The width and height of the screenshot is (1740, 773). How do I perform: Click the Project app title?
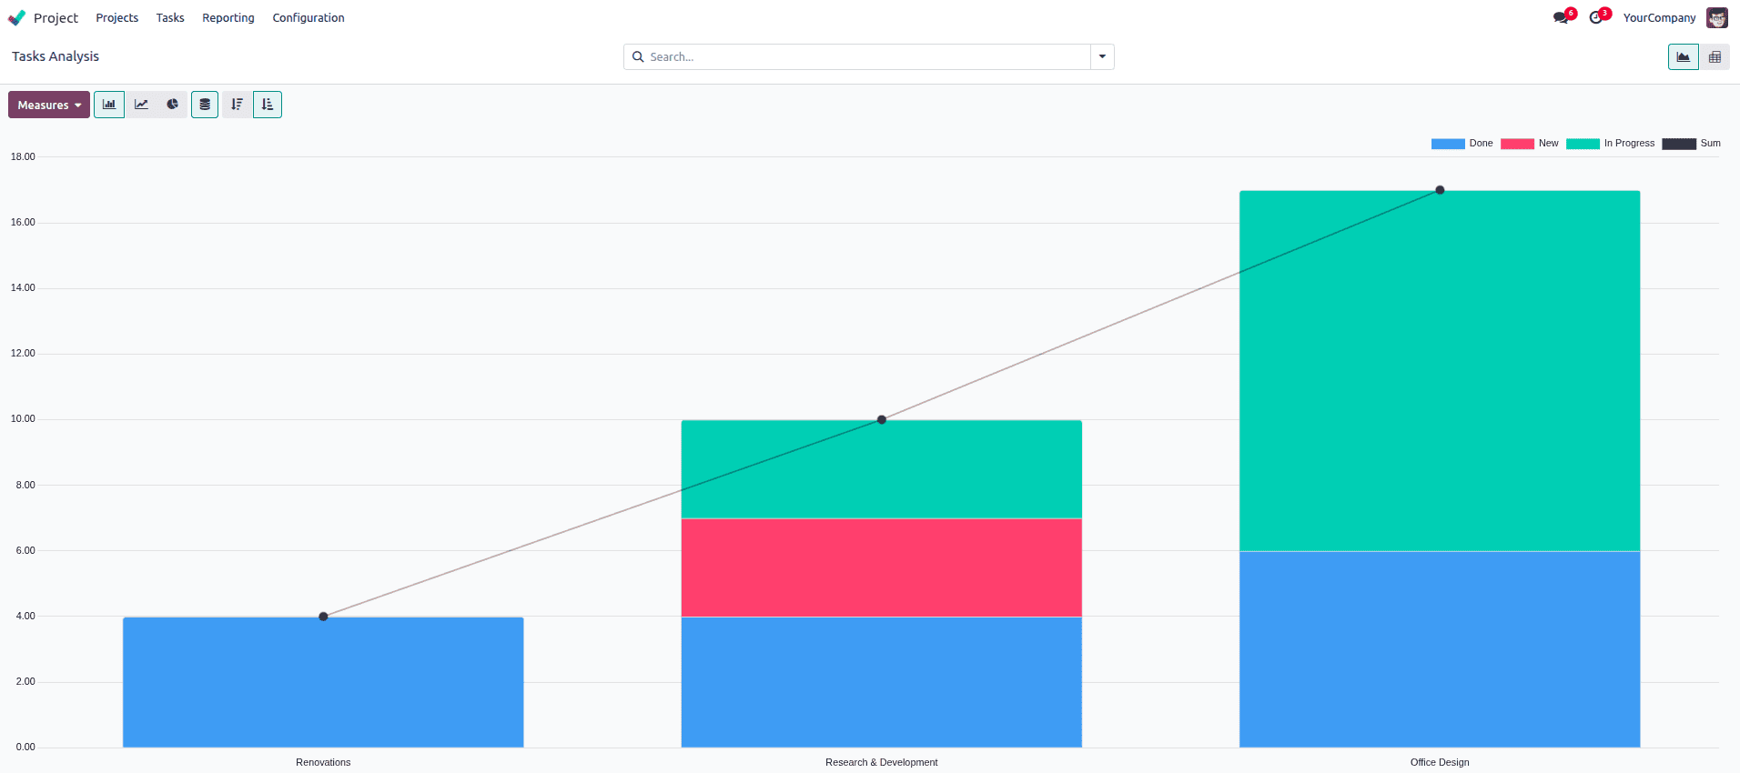point(56,17)
